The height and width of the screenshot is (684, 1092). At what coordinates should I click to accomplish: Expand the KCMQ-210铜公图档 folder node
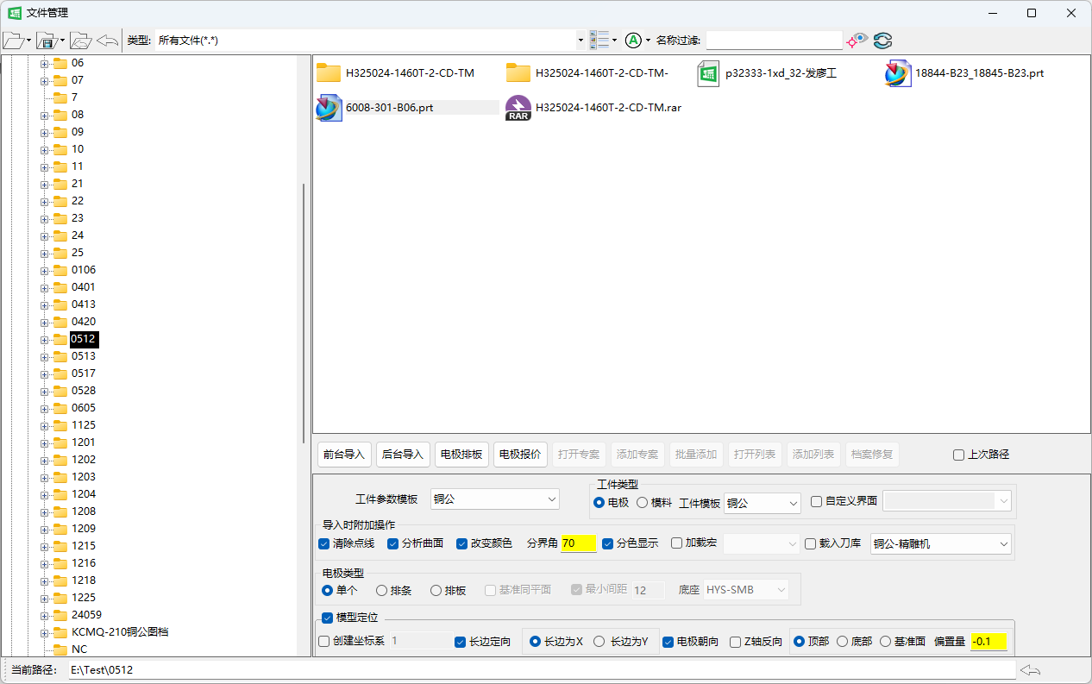point(45,632)
